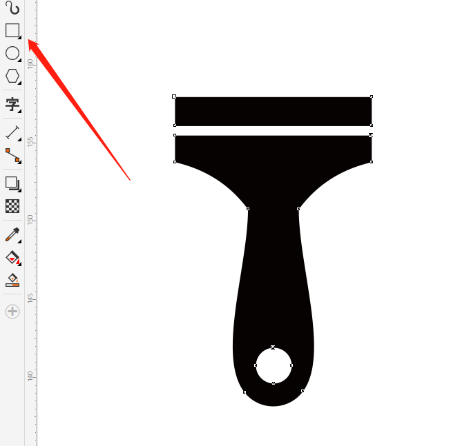Select bottom-right node of upper rectangle

372,125
